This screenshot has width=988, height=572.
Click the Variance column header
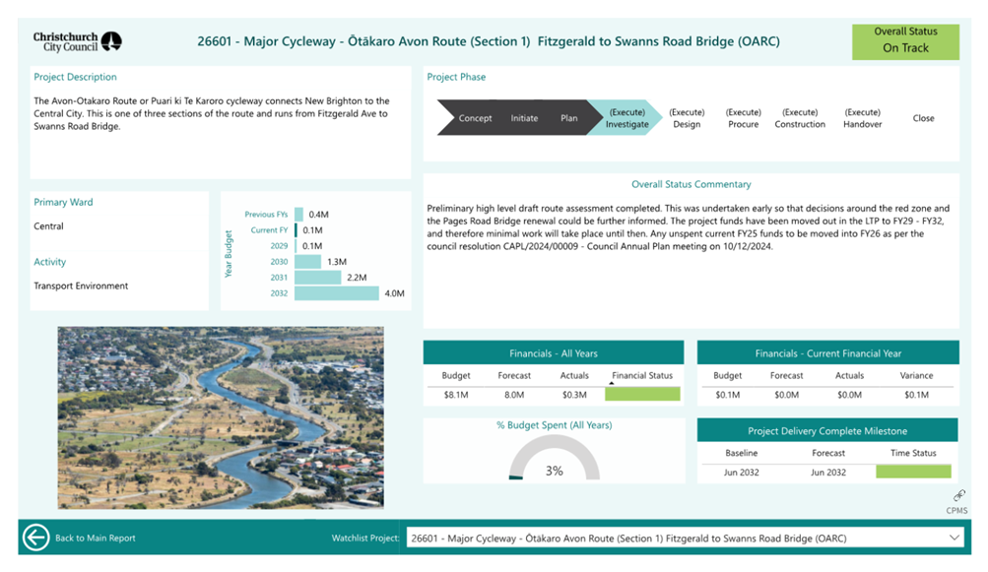[x=916, y=375]
